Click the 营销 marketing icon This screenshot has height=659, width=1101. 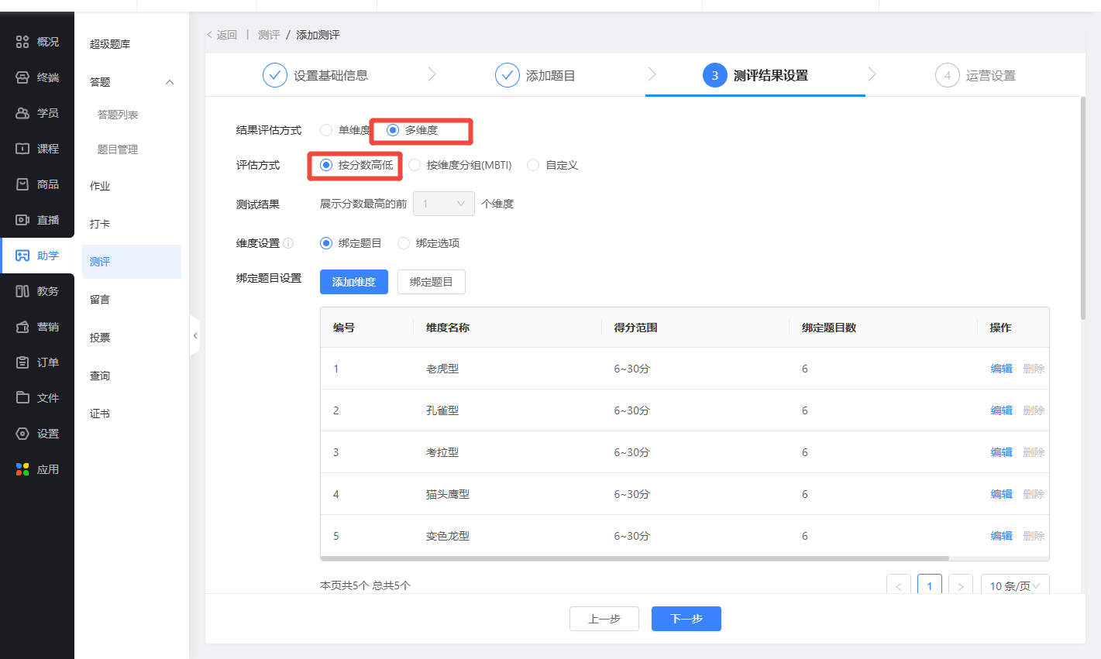[22, 327]
